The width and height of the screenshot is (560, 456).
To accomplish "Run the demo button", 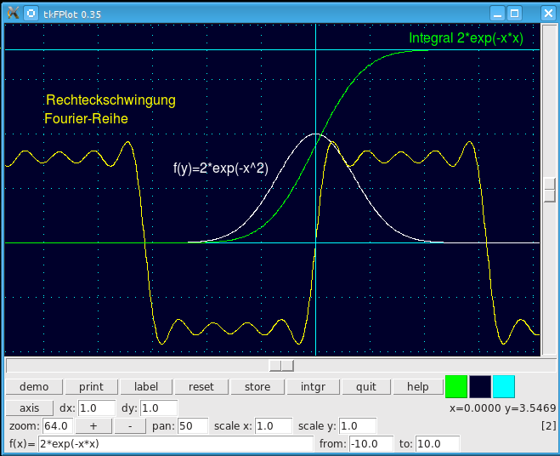I will 34,386.
